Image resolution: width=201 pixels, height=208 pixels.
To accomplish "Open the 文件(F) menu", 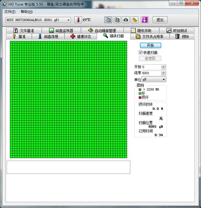I will tap(10, 12).
